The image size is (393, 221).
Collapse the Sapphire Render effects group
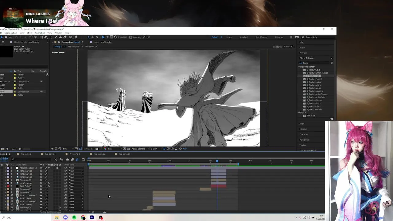point(299,67)
